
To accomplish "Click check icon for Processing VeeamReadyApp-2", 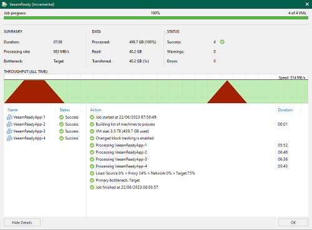I will (92, 152).
